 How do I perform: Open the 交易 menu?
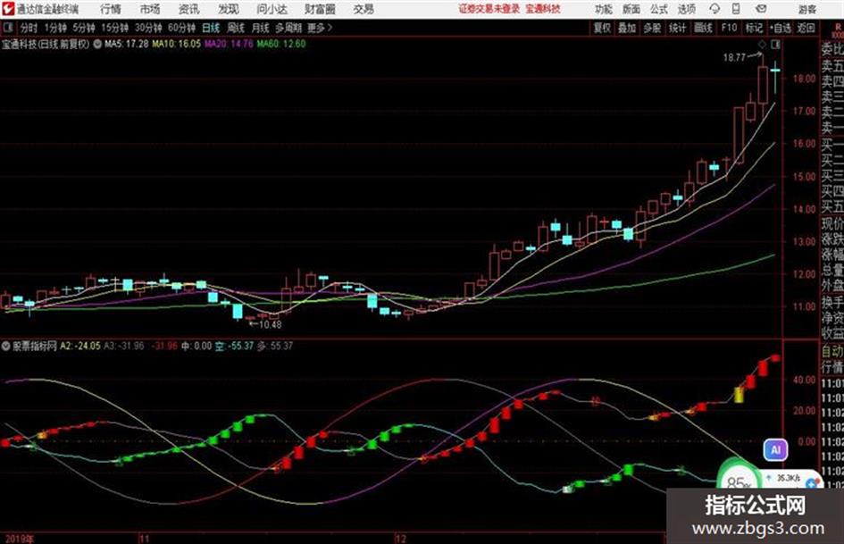(364, 9)
